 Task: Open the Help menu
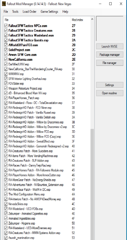(x=65, y=12)
